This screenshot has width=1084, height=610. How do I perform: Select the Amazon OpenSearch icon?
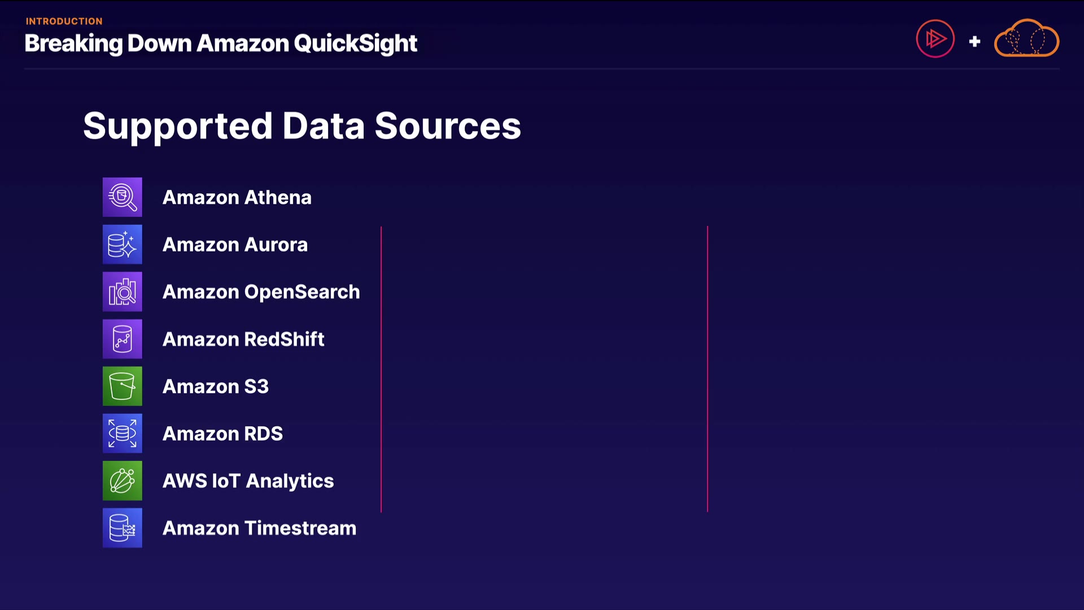pyautogui.click(x=122, y=292)
